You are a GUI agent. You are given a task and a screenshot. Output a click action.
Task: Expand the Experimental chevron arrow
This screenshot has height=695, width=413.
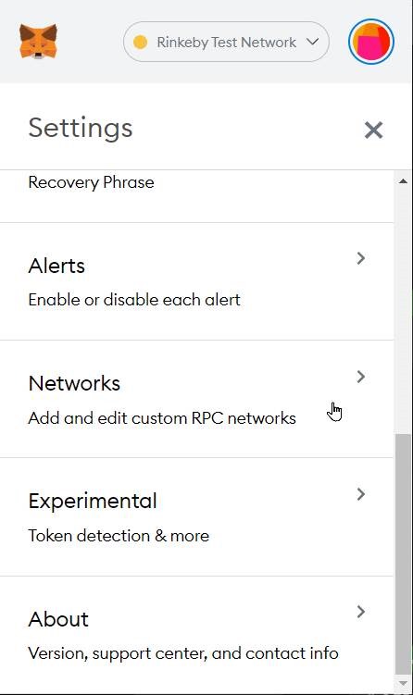(360, 494)
